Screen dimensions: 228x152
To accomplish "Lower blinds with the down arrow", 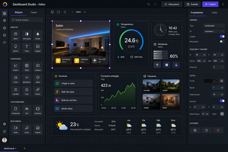I will point(176,65).
